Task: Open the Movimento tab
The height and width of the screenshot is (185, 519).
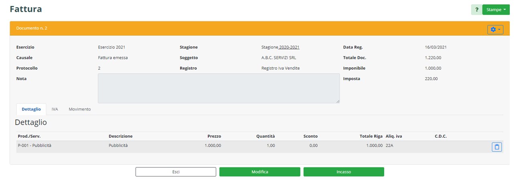Action: [x=79, y=109]
